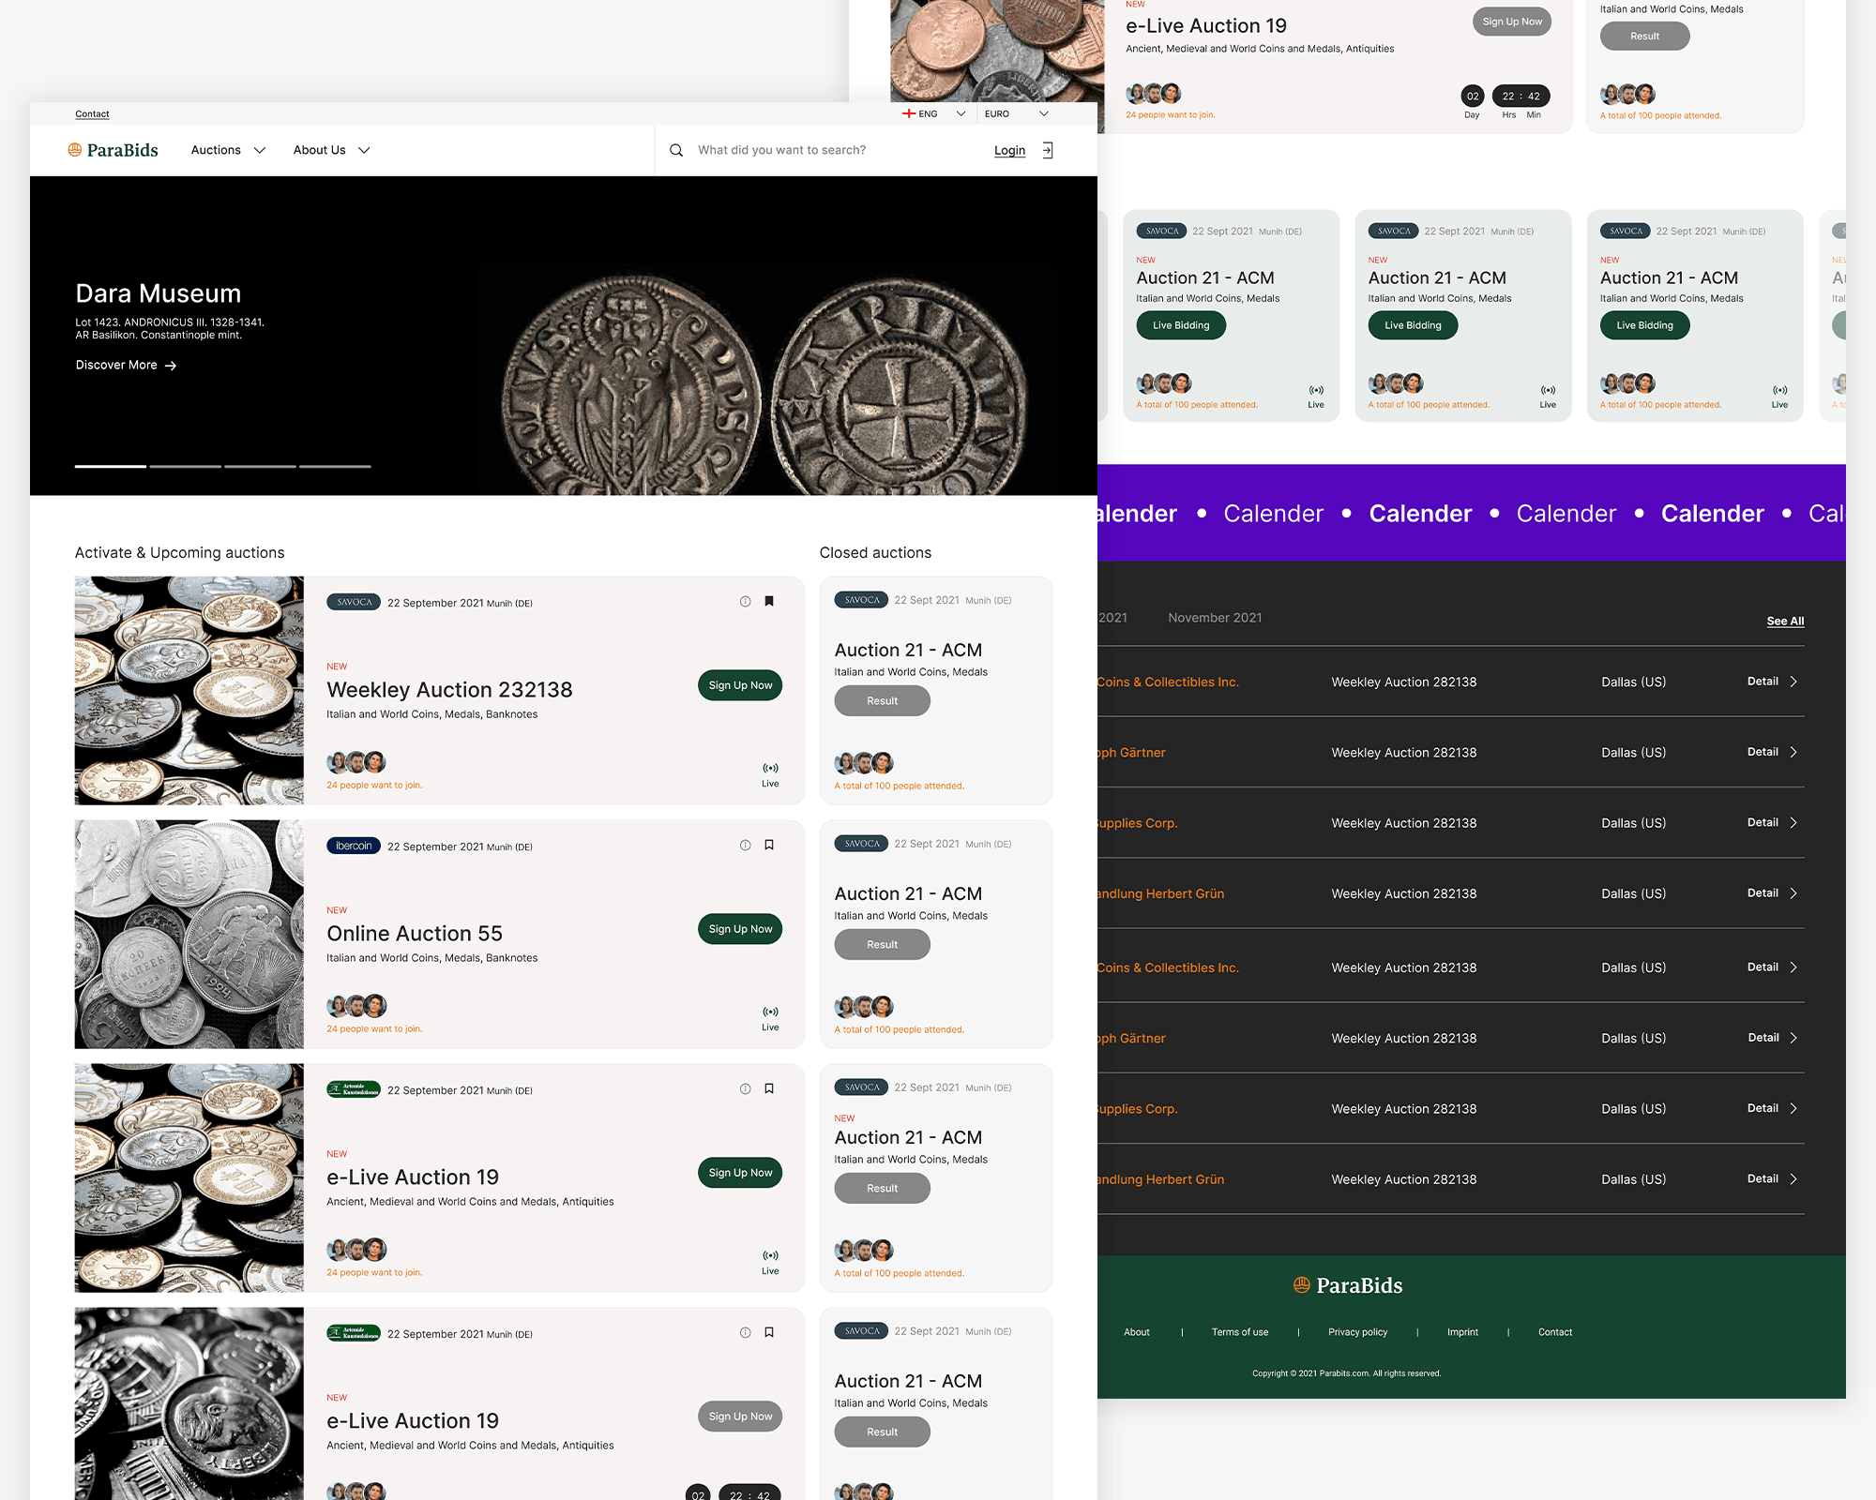Open coin thumbnail of Weekley Auction 232138
This screenshot has height=1500, width=1876.
(189, 691)
